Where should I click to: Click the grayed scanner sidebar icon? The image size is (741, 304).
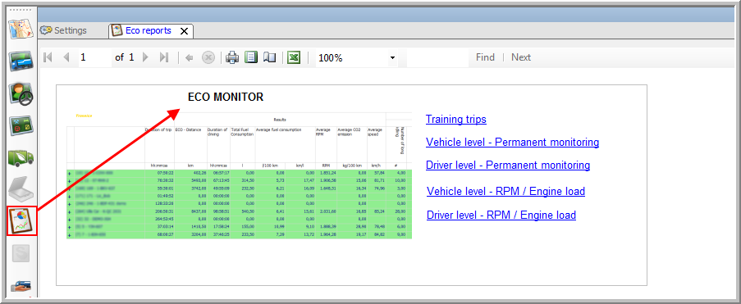point(21,188)
